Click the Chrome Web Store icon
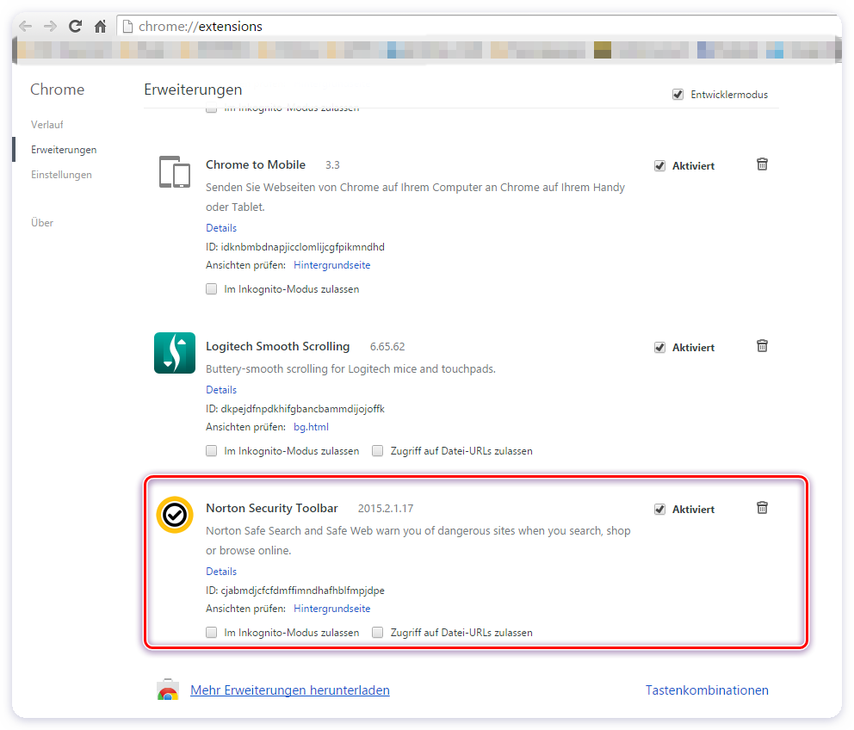The image size is (854, 730). (168, 690)
